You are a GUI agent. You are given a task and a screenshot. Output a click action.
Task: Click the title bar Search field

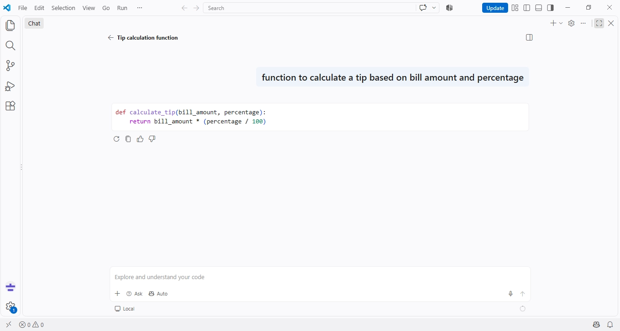point(309,8)
